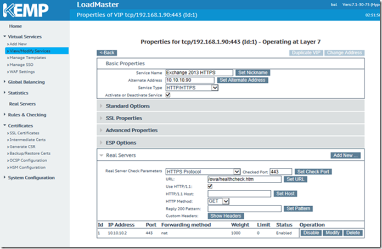
Task: Click Change Address button
Action: (345, 53)
